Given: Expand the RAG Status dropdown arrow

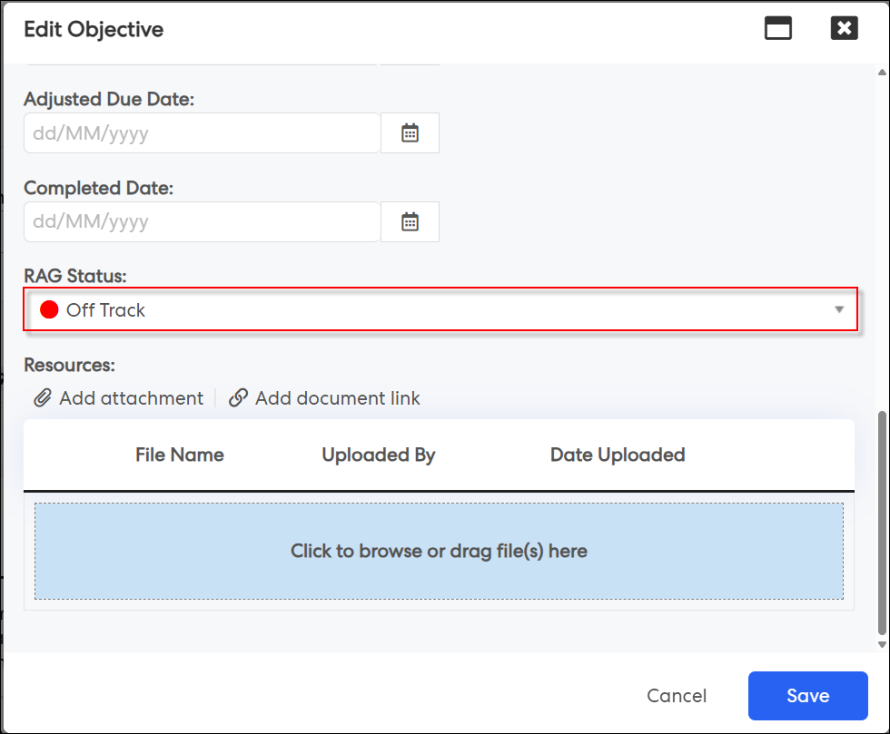Looking at the screenshot, I should (x=839, y=309).
